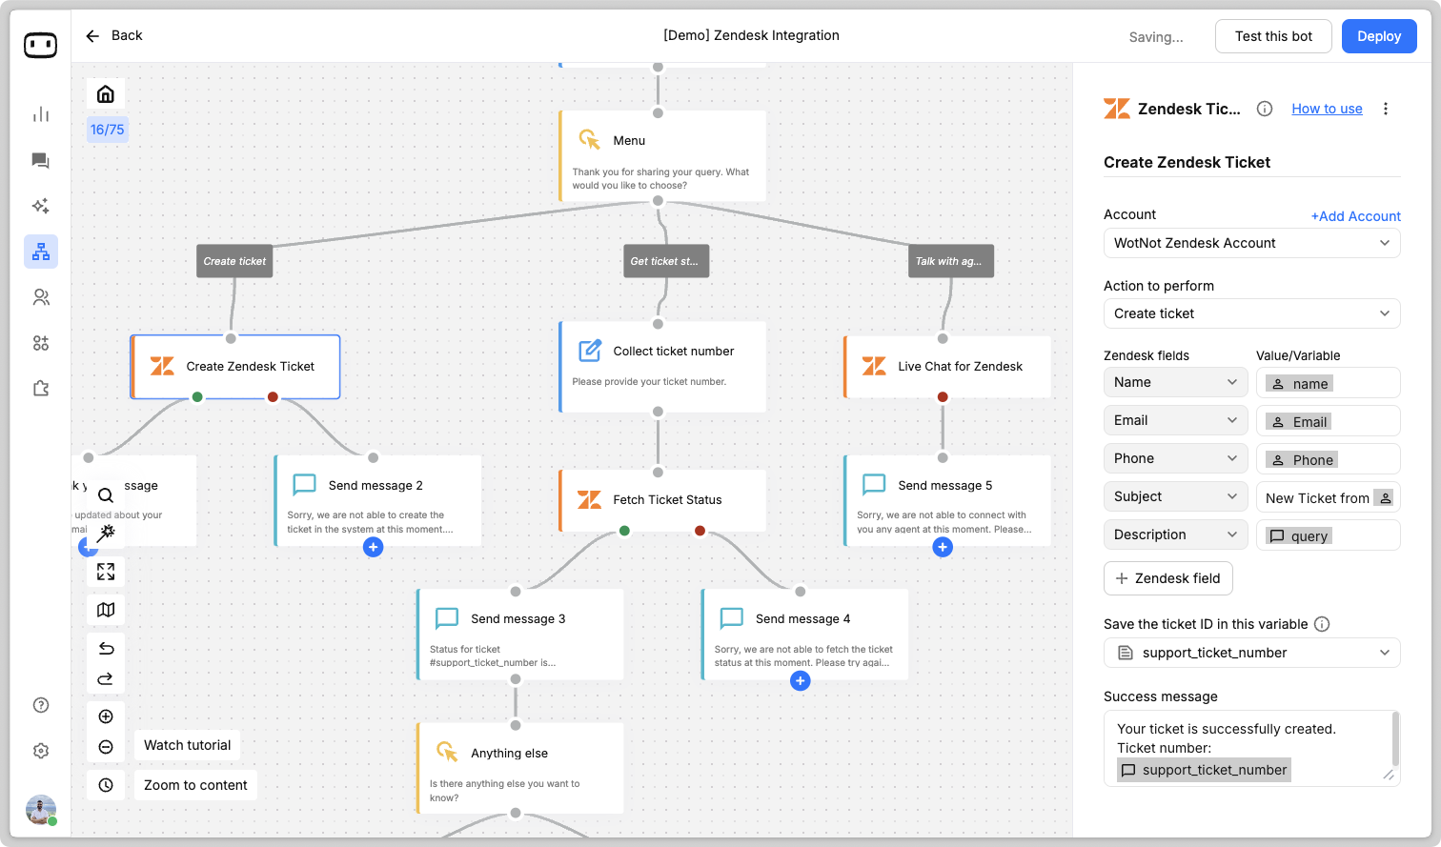Click the Talk with ag... branch label

pyautogui.click(x=951, y=261)
